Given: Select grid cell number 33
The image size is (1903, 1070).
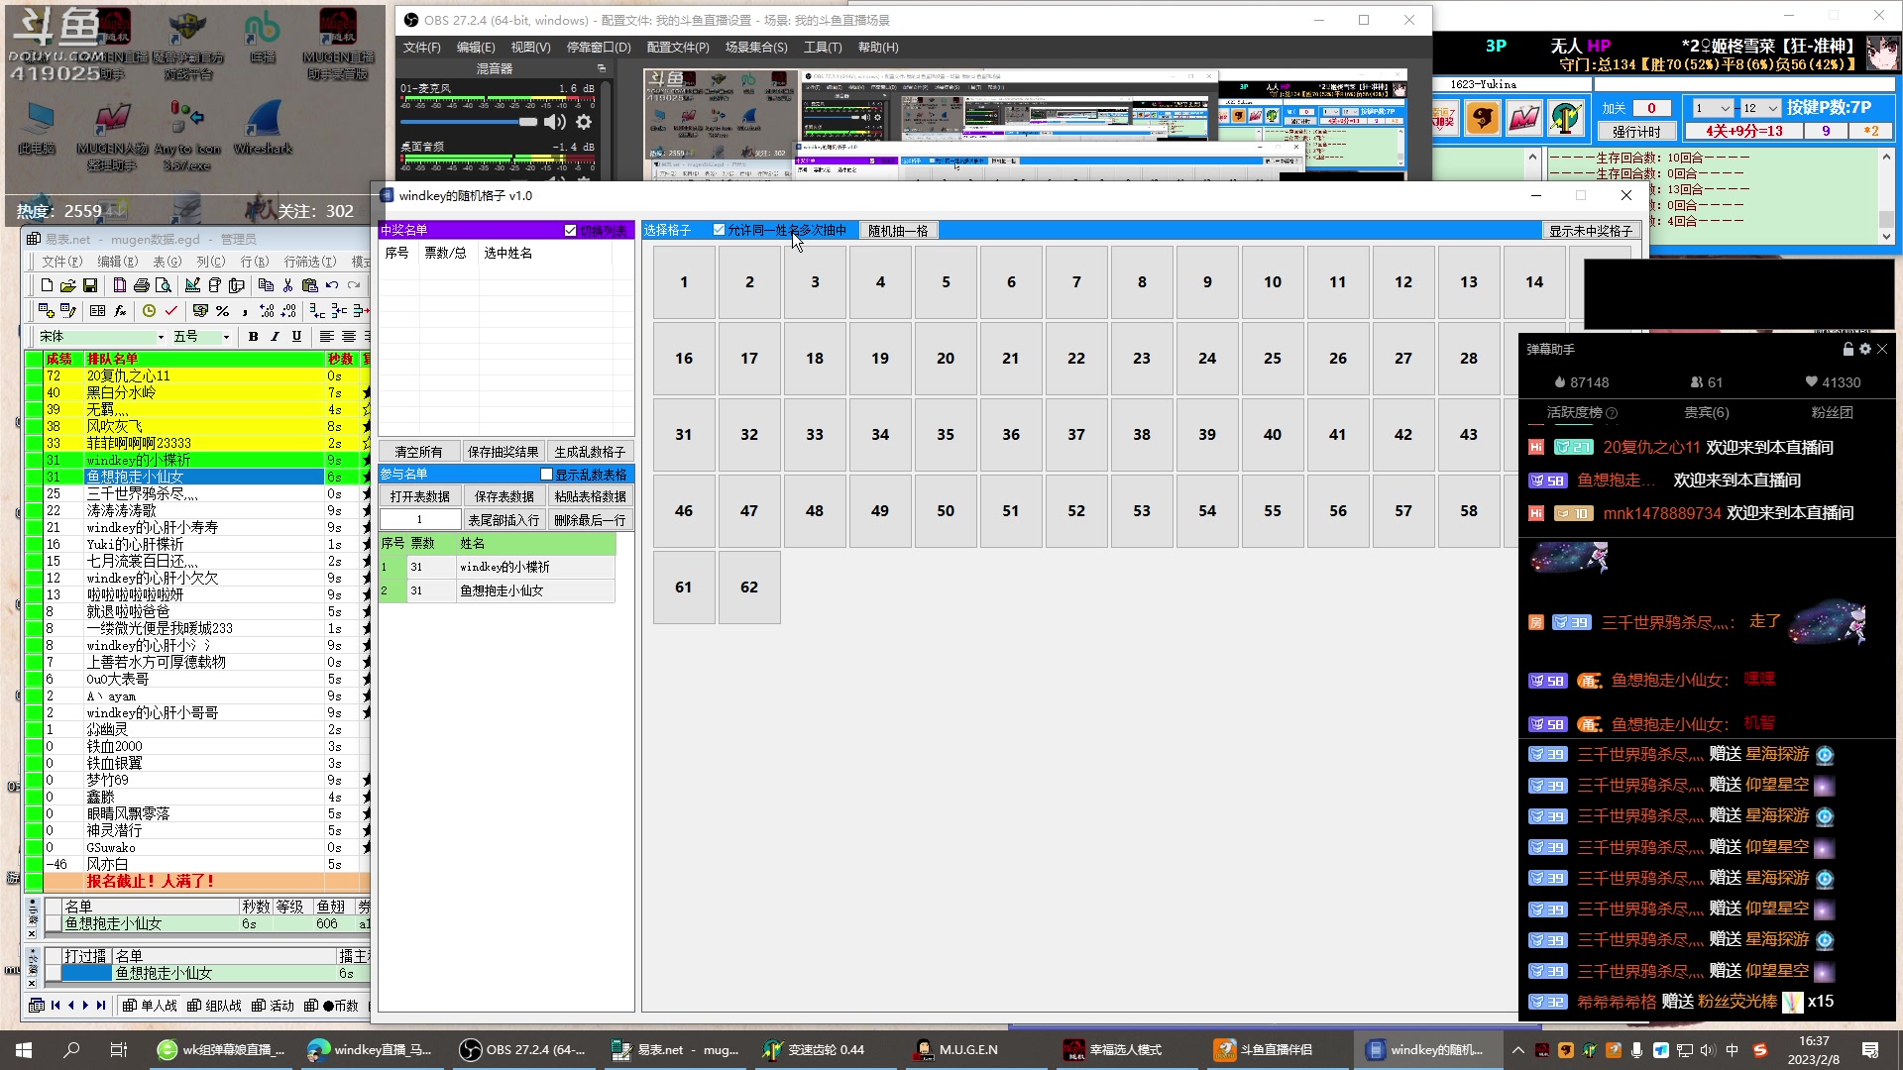Looking at the screenshot, I should point(815,435).
